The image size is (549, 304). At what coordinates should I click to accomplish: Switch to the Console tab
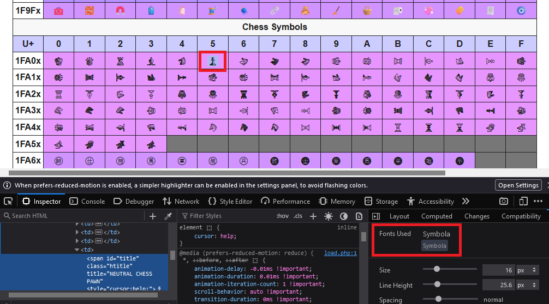(x=87, y=201)
